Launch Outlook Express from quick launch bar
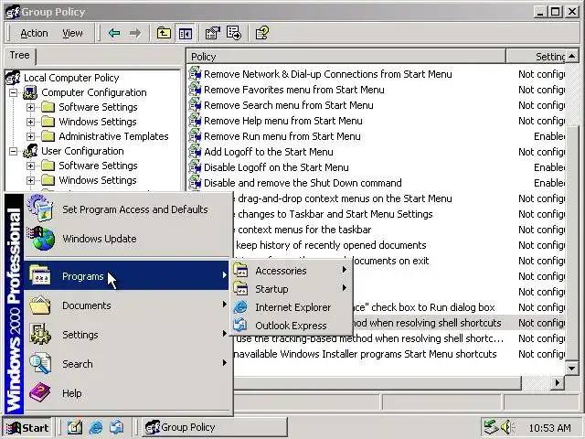The image size is (585, 439). click(116, 427)
